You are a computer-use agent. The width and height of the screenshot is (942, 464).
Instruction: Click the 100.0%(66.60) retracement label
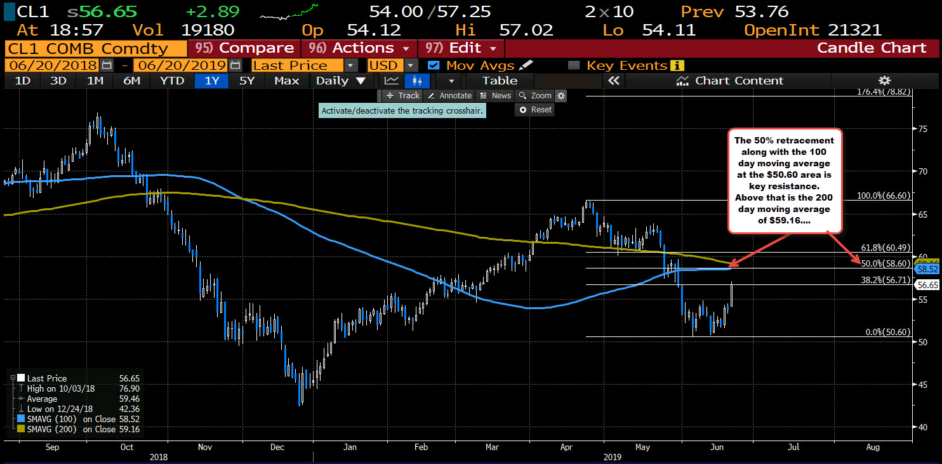[882, 196]
